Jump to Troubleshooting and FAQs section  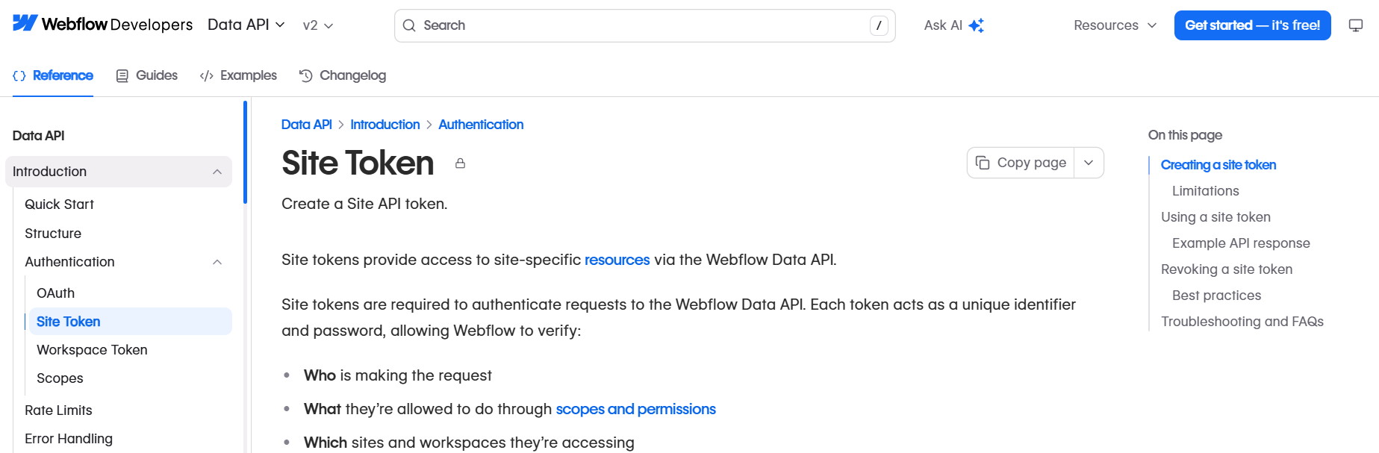click(x=1242, y=322)
